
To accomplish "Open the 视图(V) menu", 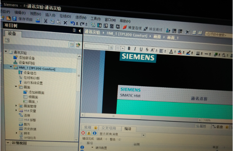I will (x=36, y=14).
